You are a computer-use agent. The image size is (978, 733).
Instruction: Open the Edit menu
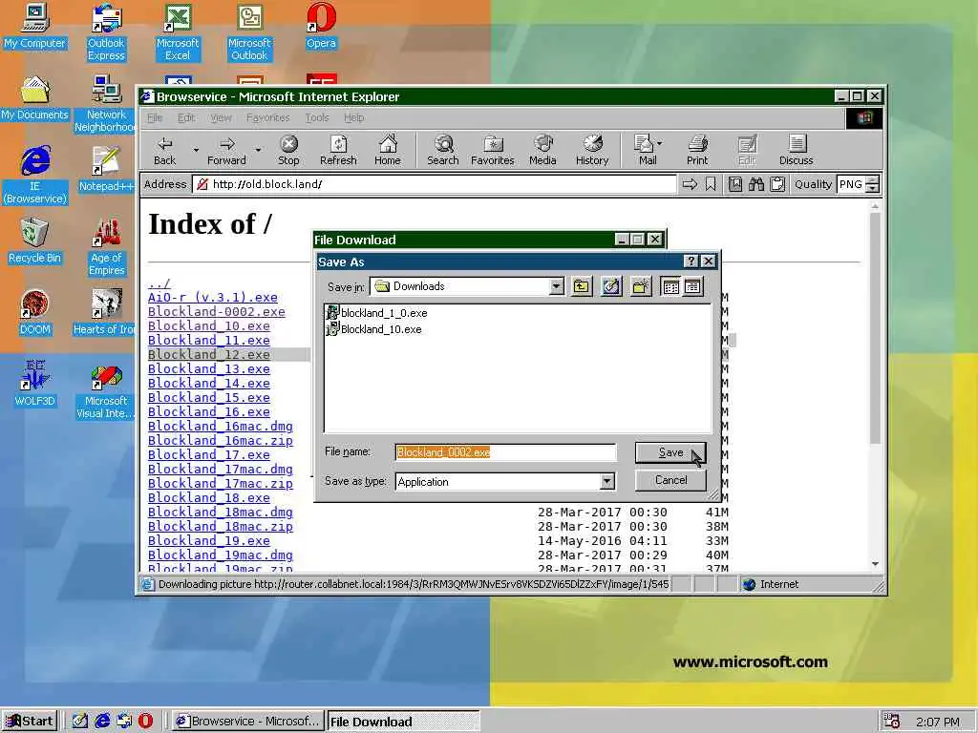[x=186, y=117]
